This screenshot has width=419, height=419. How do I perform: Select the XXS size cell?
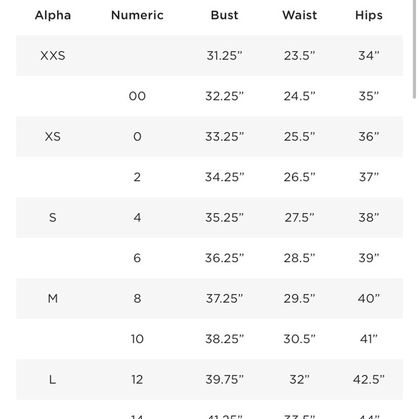click(53, 56)
